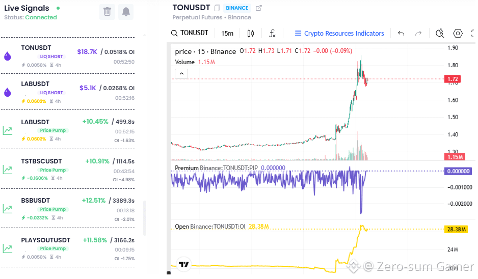Image resolution: width=478 pixels, height=279 pixels.
Task: Redo chart action arrow
Action: 418,33
